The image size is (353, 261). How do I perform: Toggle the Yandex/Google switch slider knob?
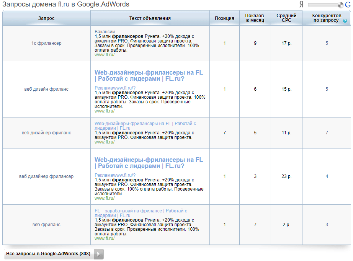point(340,5)
